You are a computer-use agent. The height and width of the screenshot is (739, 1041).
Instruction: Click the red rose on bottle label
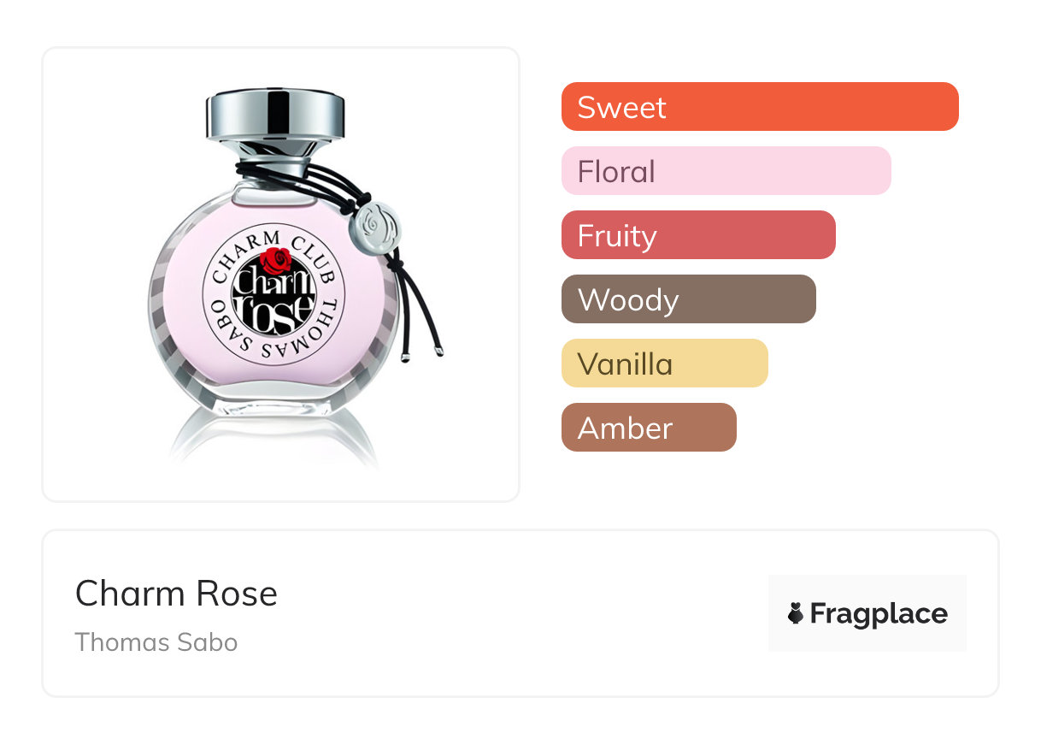point(275,260)
